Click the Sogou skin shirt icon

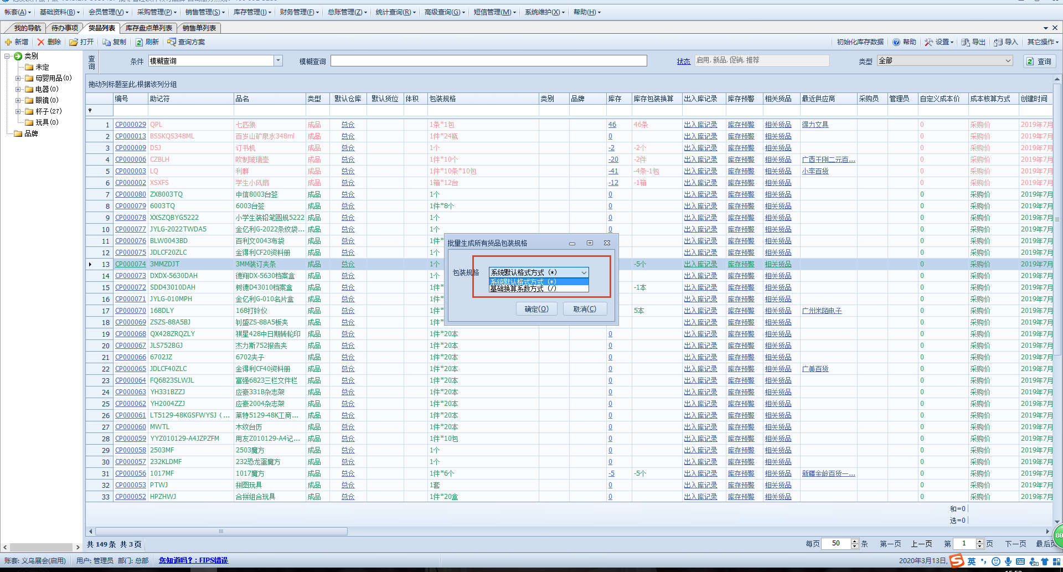click(x=1045, y=561)
